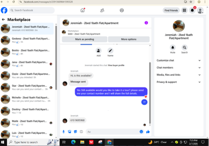The image size is (209, 146).
Task: Open the emoji picker icon
Action: [x=141, y=131]
